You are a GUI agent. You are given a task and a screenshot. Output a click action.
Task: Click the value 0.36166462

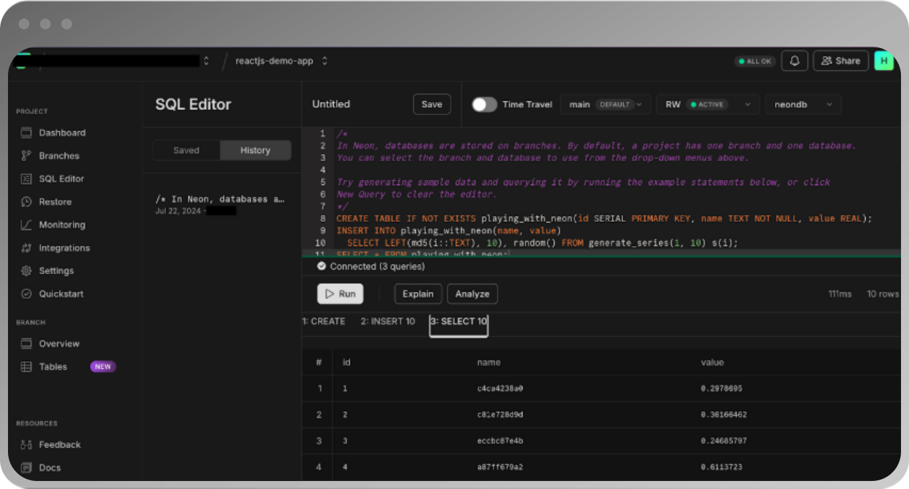click(x=724, y=414)
